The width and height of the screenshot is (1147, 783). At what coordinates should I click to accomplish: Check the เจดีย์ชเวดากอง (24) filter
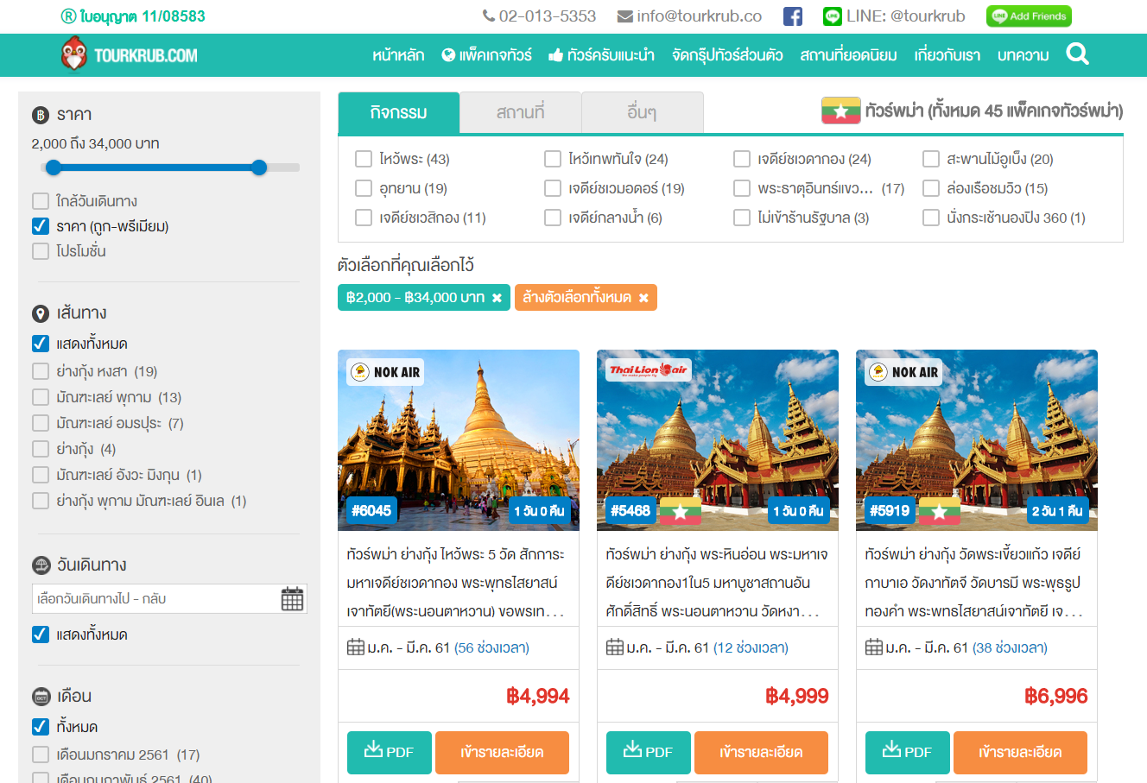click(x=742, y=159)
